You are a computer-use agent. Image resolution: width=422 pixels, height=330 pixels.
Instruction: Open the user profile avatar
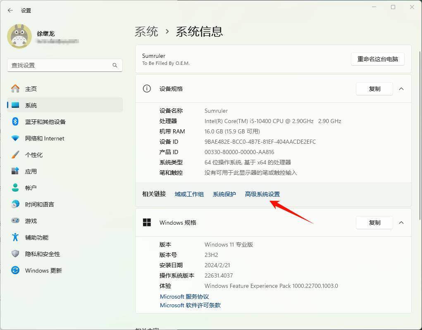click(x=19, y=36)
